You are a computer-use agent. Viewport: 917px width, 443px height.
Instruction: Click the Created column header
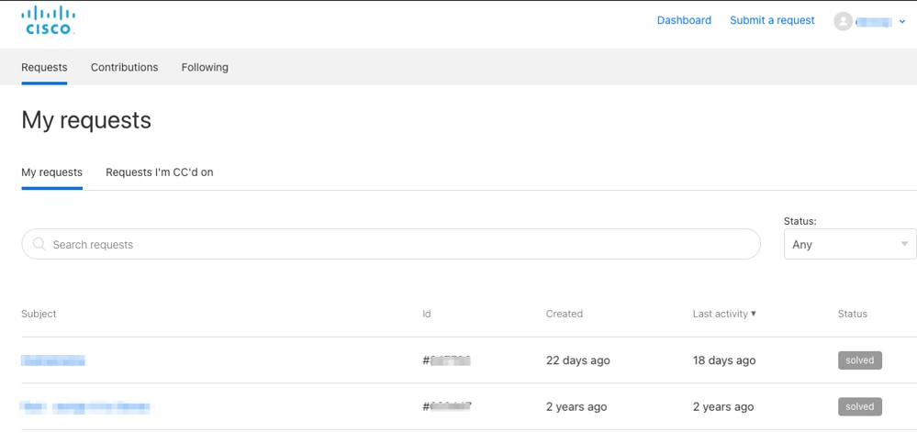[565, 314]
